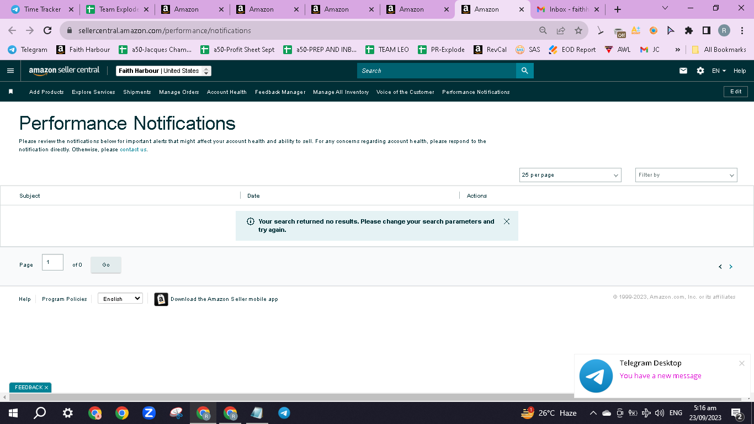Screen dimensions: 754x424
Task: Open the Chrome three-dot menu
Action: 742,31
